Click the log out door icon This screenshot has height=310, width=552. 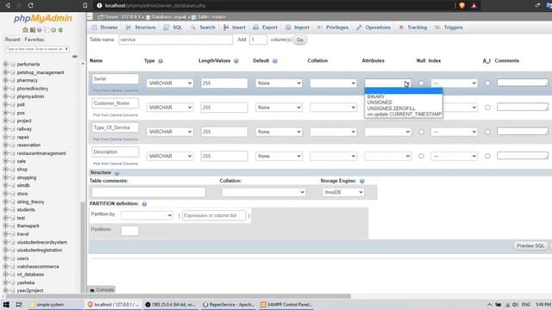(x=33, y=30)
